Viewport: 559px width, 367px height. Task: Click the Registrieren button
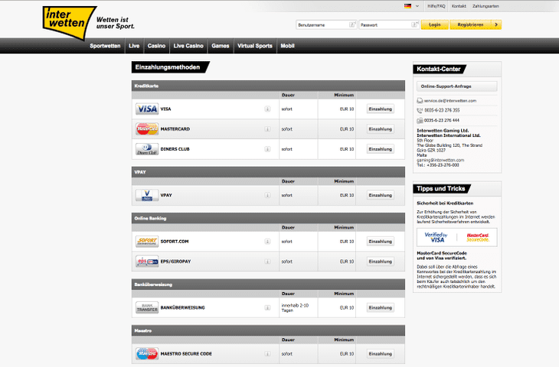point(476,24)
